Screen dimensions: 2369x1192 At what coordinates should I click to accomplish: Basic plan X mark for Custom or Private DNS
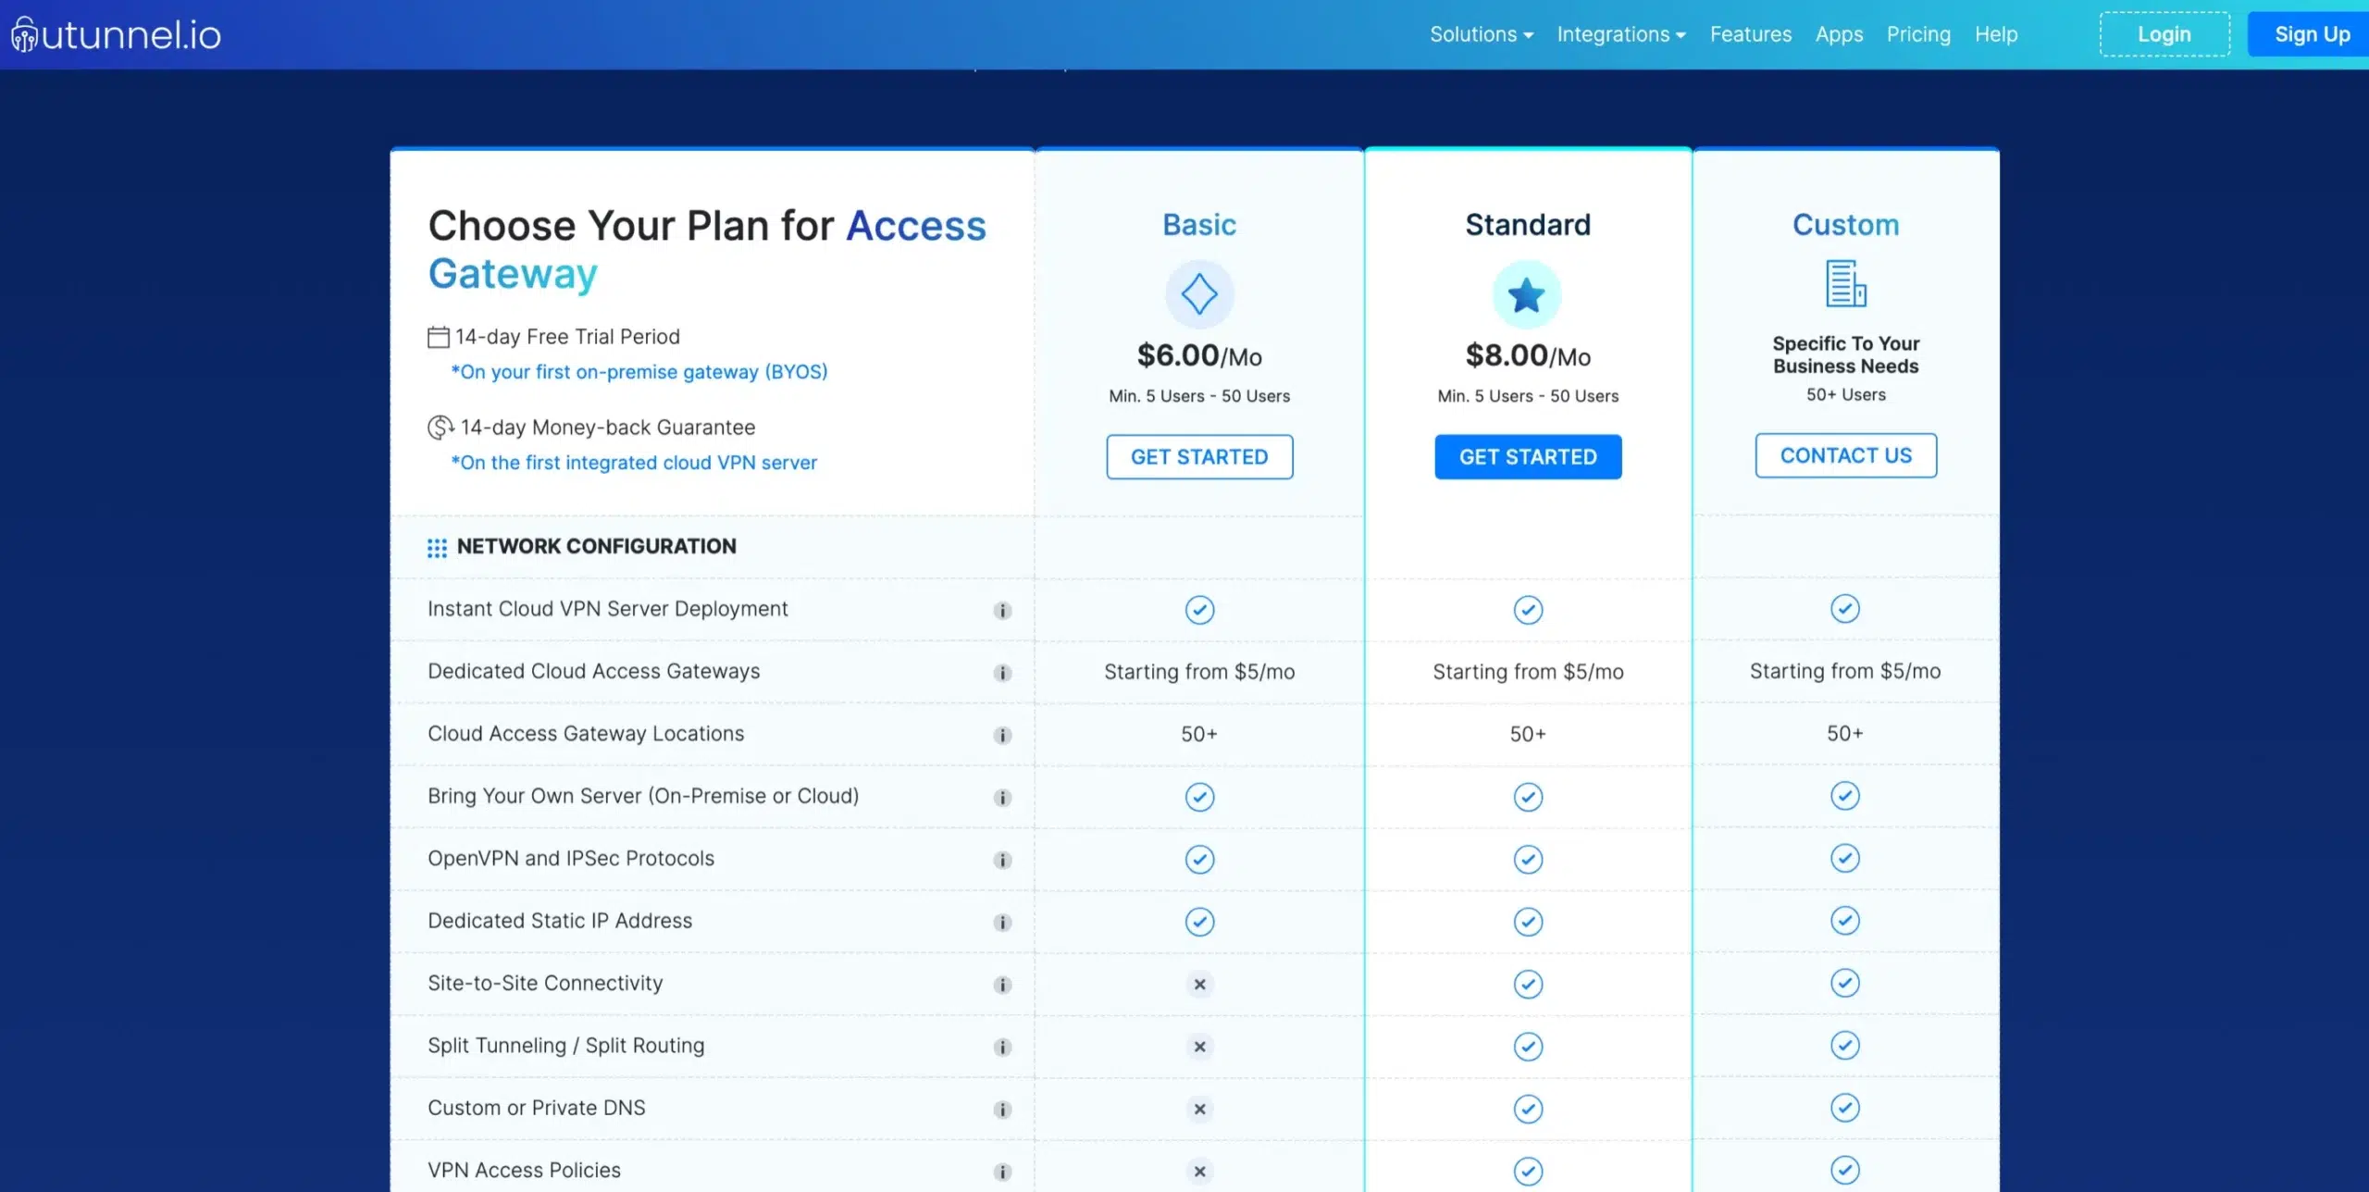[x=1199, y=1109]
